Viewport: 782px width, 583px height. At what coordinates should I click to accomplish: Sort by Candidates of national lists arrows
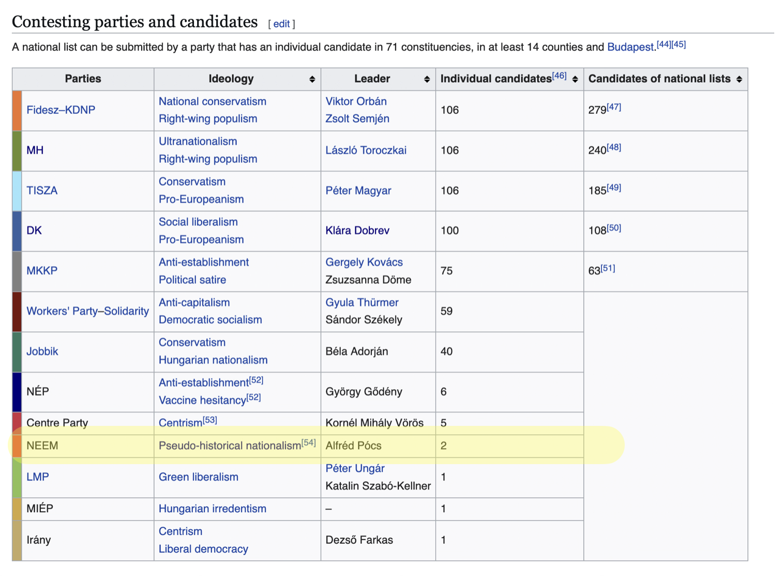coord(739,79)
